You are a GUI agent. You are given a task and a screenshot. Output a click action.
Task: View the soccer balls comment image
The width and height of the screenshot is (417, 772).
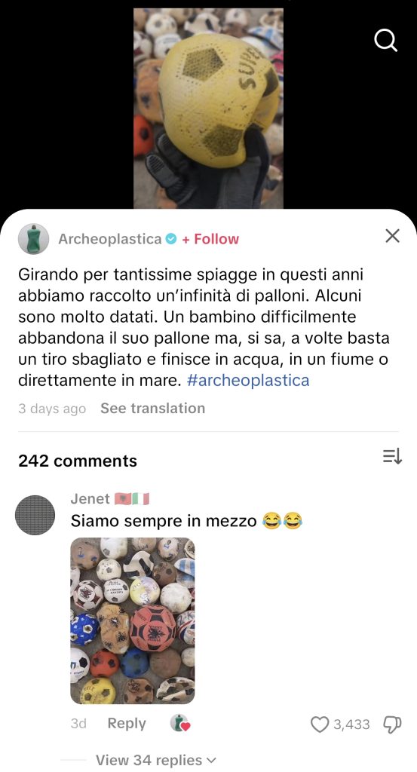coord(133,621)
